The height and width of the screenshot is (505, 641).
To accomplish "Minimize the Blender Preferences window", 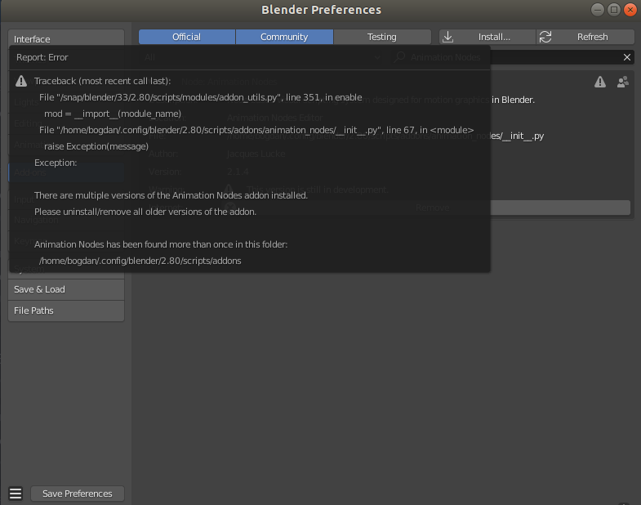I will coord(598,10).
